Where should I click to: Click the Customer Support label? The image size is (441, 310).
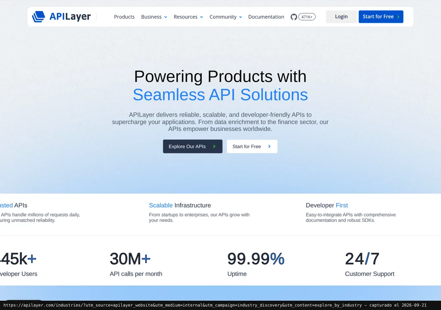(370, 274)
